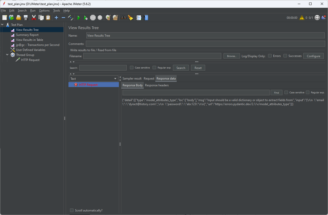Open the Help menu
328x215 pixels.
(x=67, y=10)
